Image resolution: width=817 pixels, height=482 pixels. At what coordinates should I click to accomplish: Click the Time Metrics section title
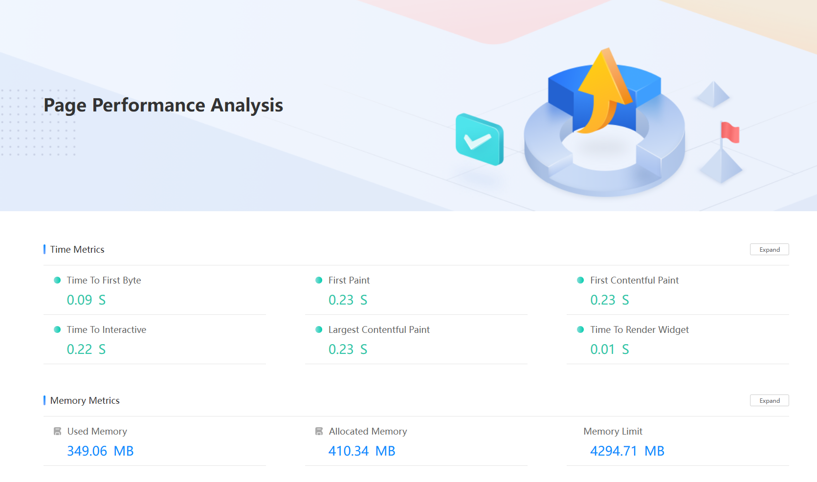(77, 249)
